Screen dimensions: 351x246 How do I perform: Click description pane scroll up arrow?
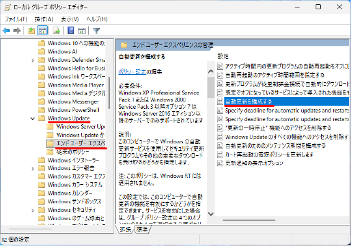point(211,72)
